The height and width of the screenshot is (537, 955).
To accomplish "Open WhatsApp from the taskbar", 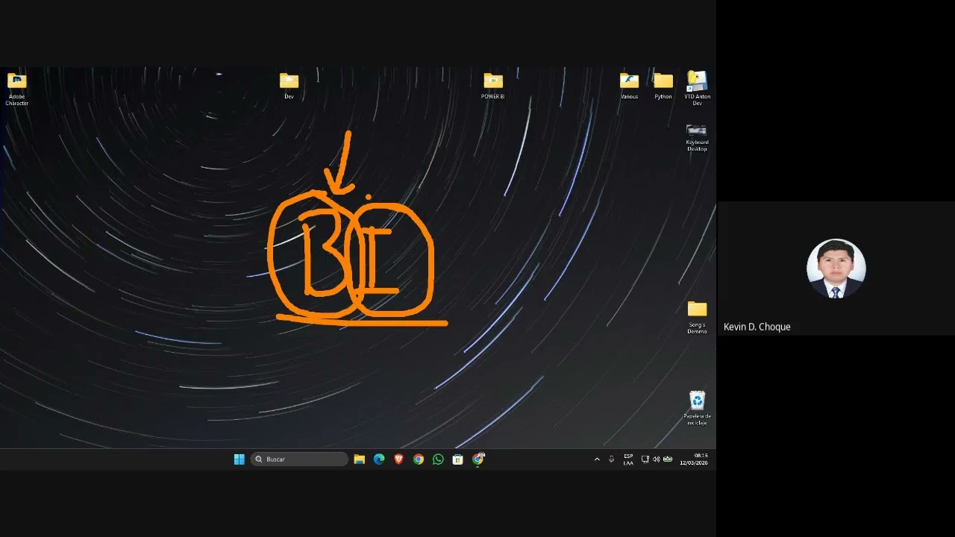I will [438, 459].
